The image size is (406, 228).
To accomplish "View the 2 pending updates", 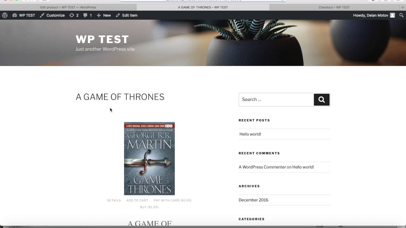I will 74,15.
